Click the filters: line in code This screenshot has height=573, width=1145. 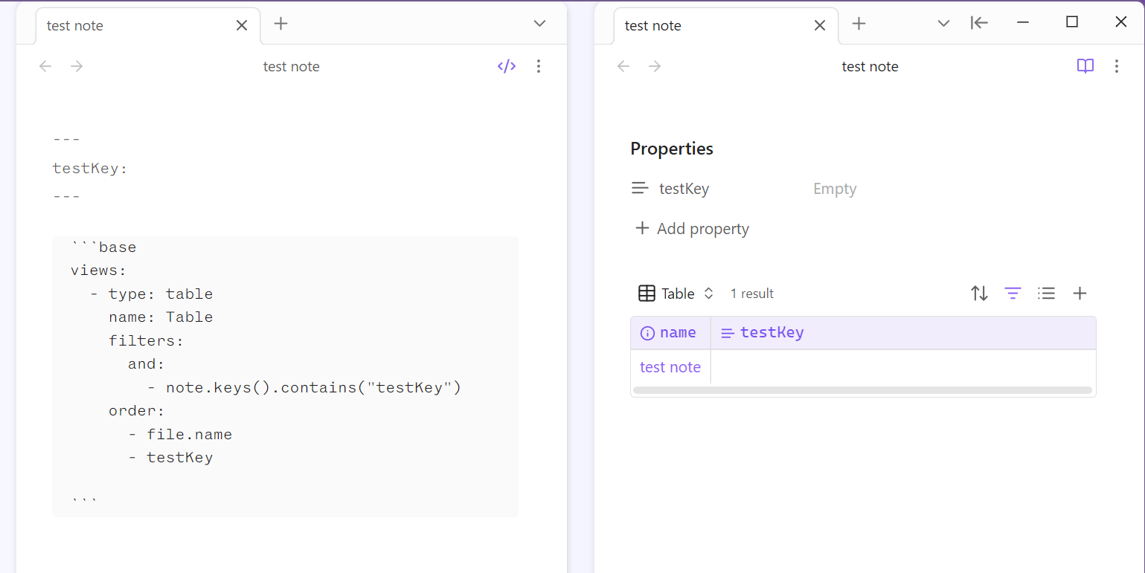[146, 341]
